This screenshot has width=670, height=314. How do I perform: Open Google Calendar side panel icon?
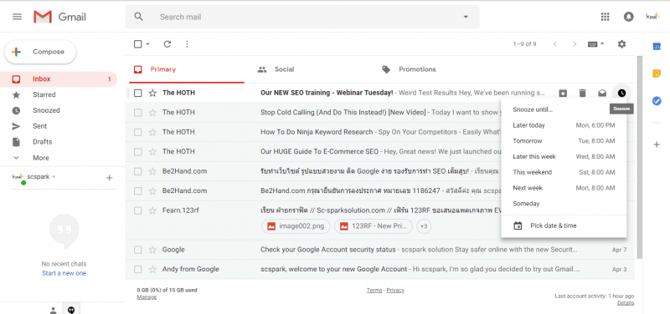(657, 47)
